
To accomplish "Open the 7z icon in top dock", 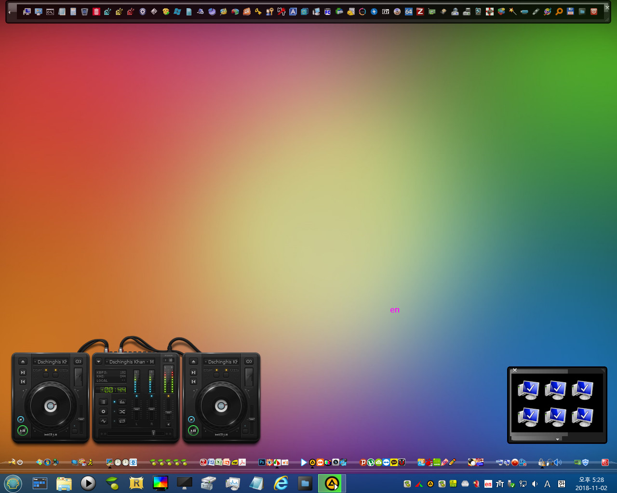I will point(386,12).
